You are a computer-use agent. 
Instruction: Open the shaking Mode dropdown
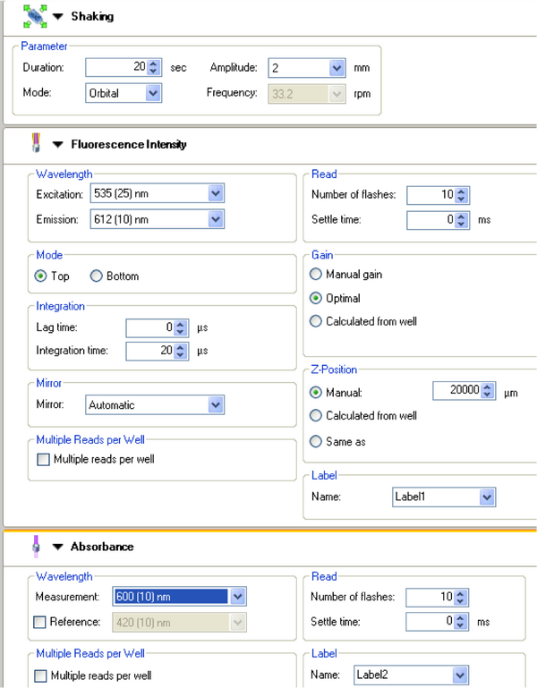[x=153, y=92]
